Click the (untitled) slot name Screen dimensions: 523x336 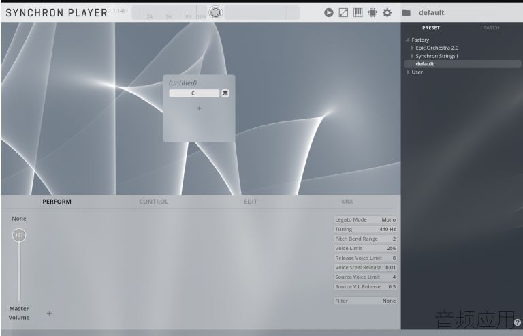pos(183,82)
